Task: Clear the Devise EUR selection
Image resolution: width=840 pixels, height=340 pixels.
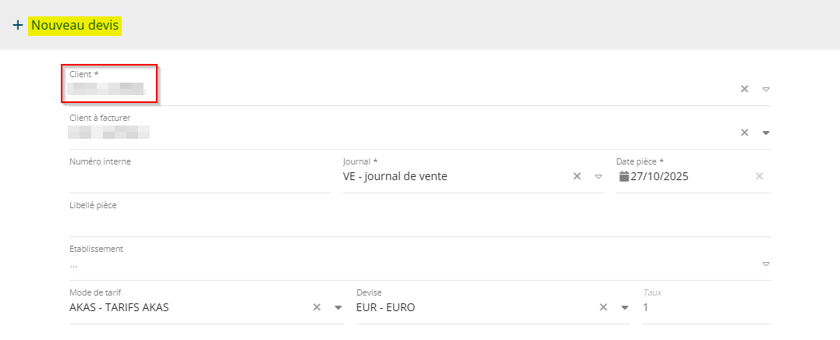Action: 603,307
